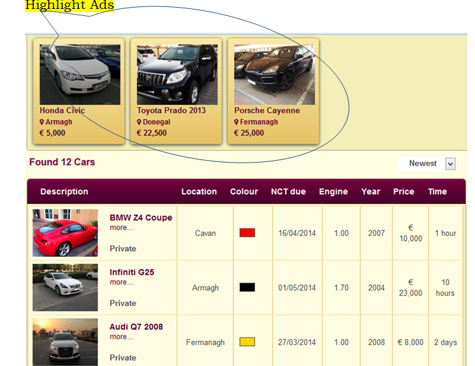View the red BMW Z4 Coupe thumbnail

click(65, 233)
